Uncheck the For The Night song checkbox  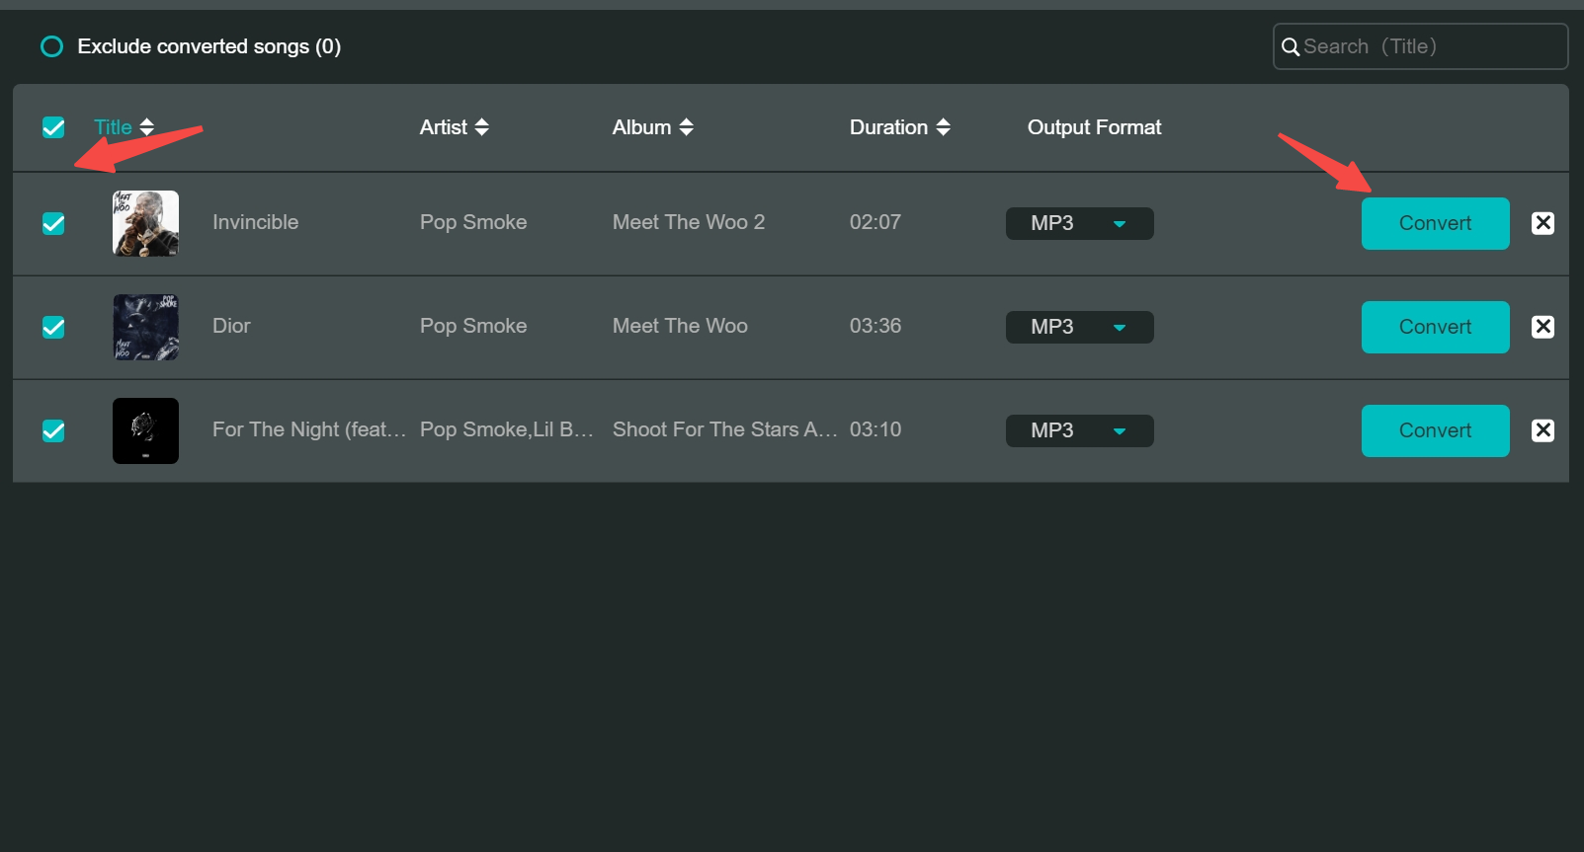coord(53,430)
